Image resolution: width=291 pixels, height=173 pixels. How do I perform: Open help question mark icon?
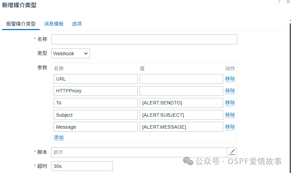tap(279, 2)
